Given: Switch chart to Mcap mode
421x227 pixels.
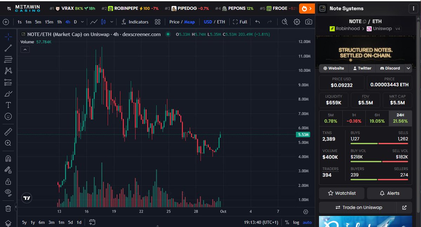Looking at the screenshot, I should coord(189,22).
